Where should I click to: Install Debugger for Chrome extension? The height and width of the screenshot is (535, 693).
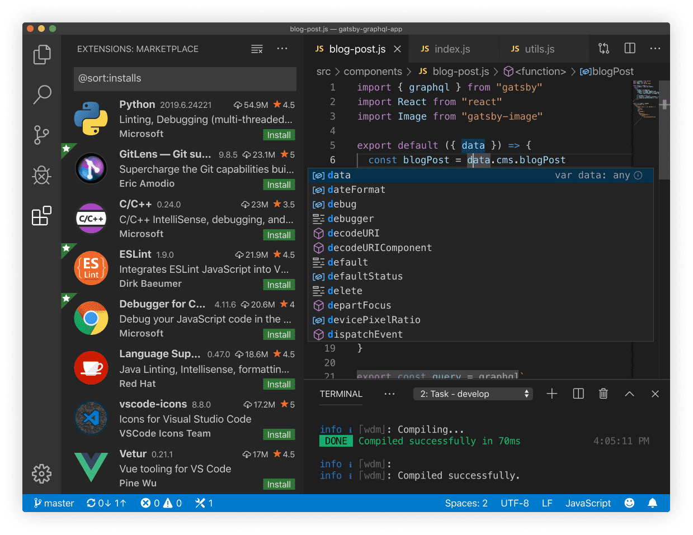279,334
